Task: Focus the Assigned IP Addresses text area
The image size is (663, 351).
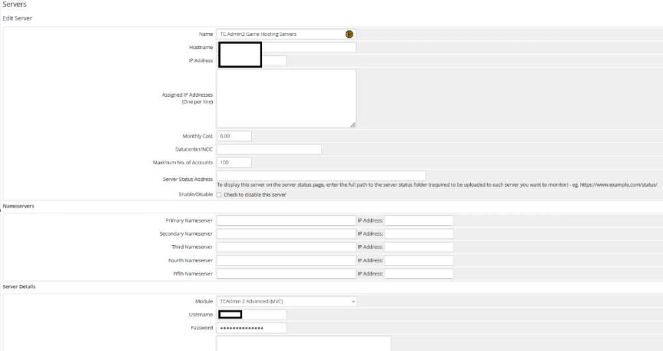Action: [x=286, y=98]
